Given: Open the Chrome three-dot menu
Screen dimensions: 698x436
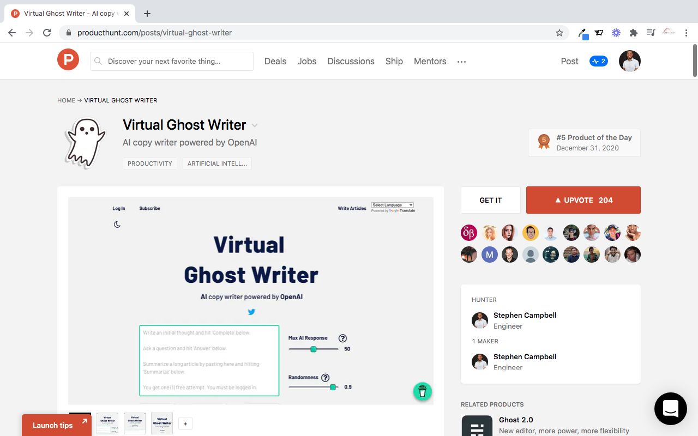Looking at the screenshot, I should click(x=686, y=33).
